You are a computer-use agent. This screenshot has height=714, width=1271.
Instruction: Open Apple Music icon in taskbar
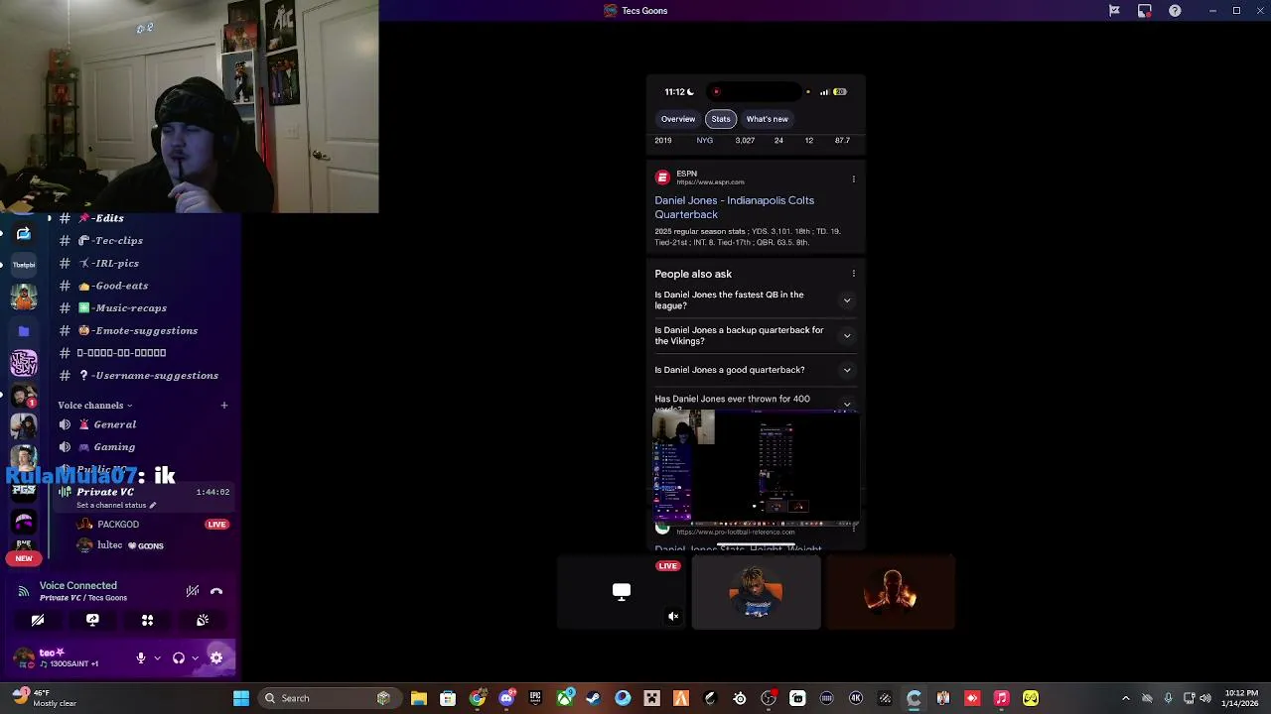(x=1002, y=698)
